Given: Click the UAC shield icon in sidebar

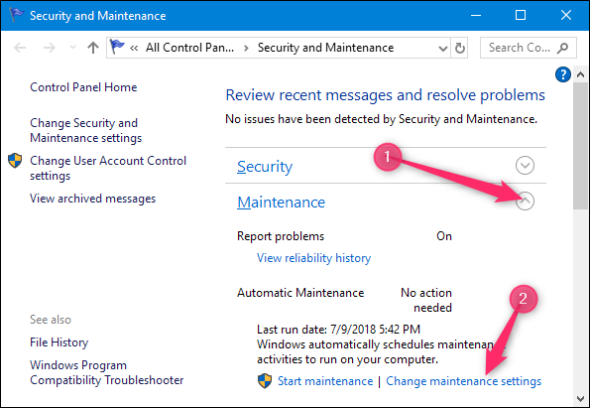Looking at the screenshot, I should (15, 161).
